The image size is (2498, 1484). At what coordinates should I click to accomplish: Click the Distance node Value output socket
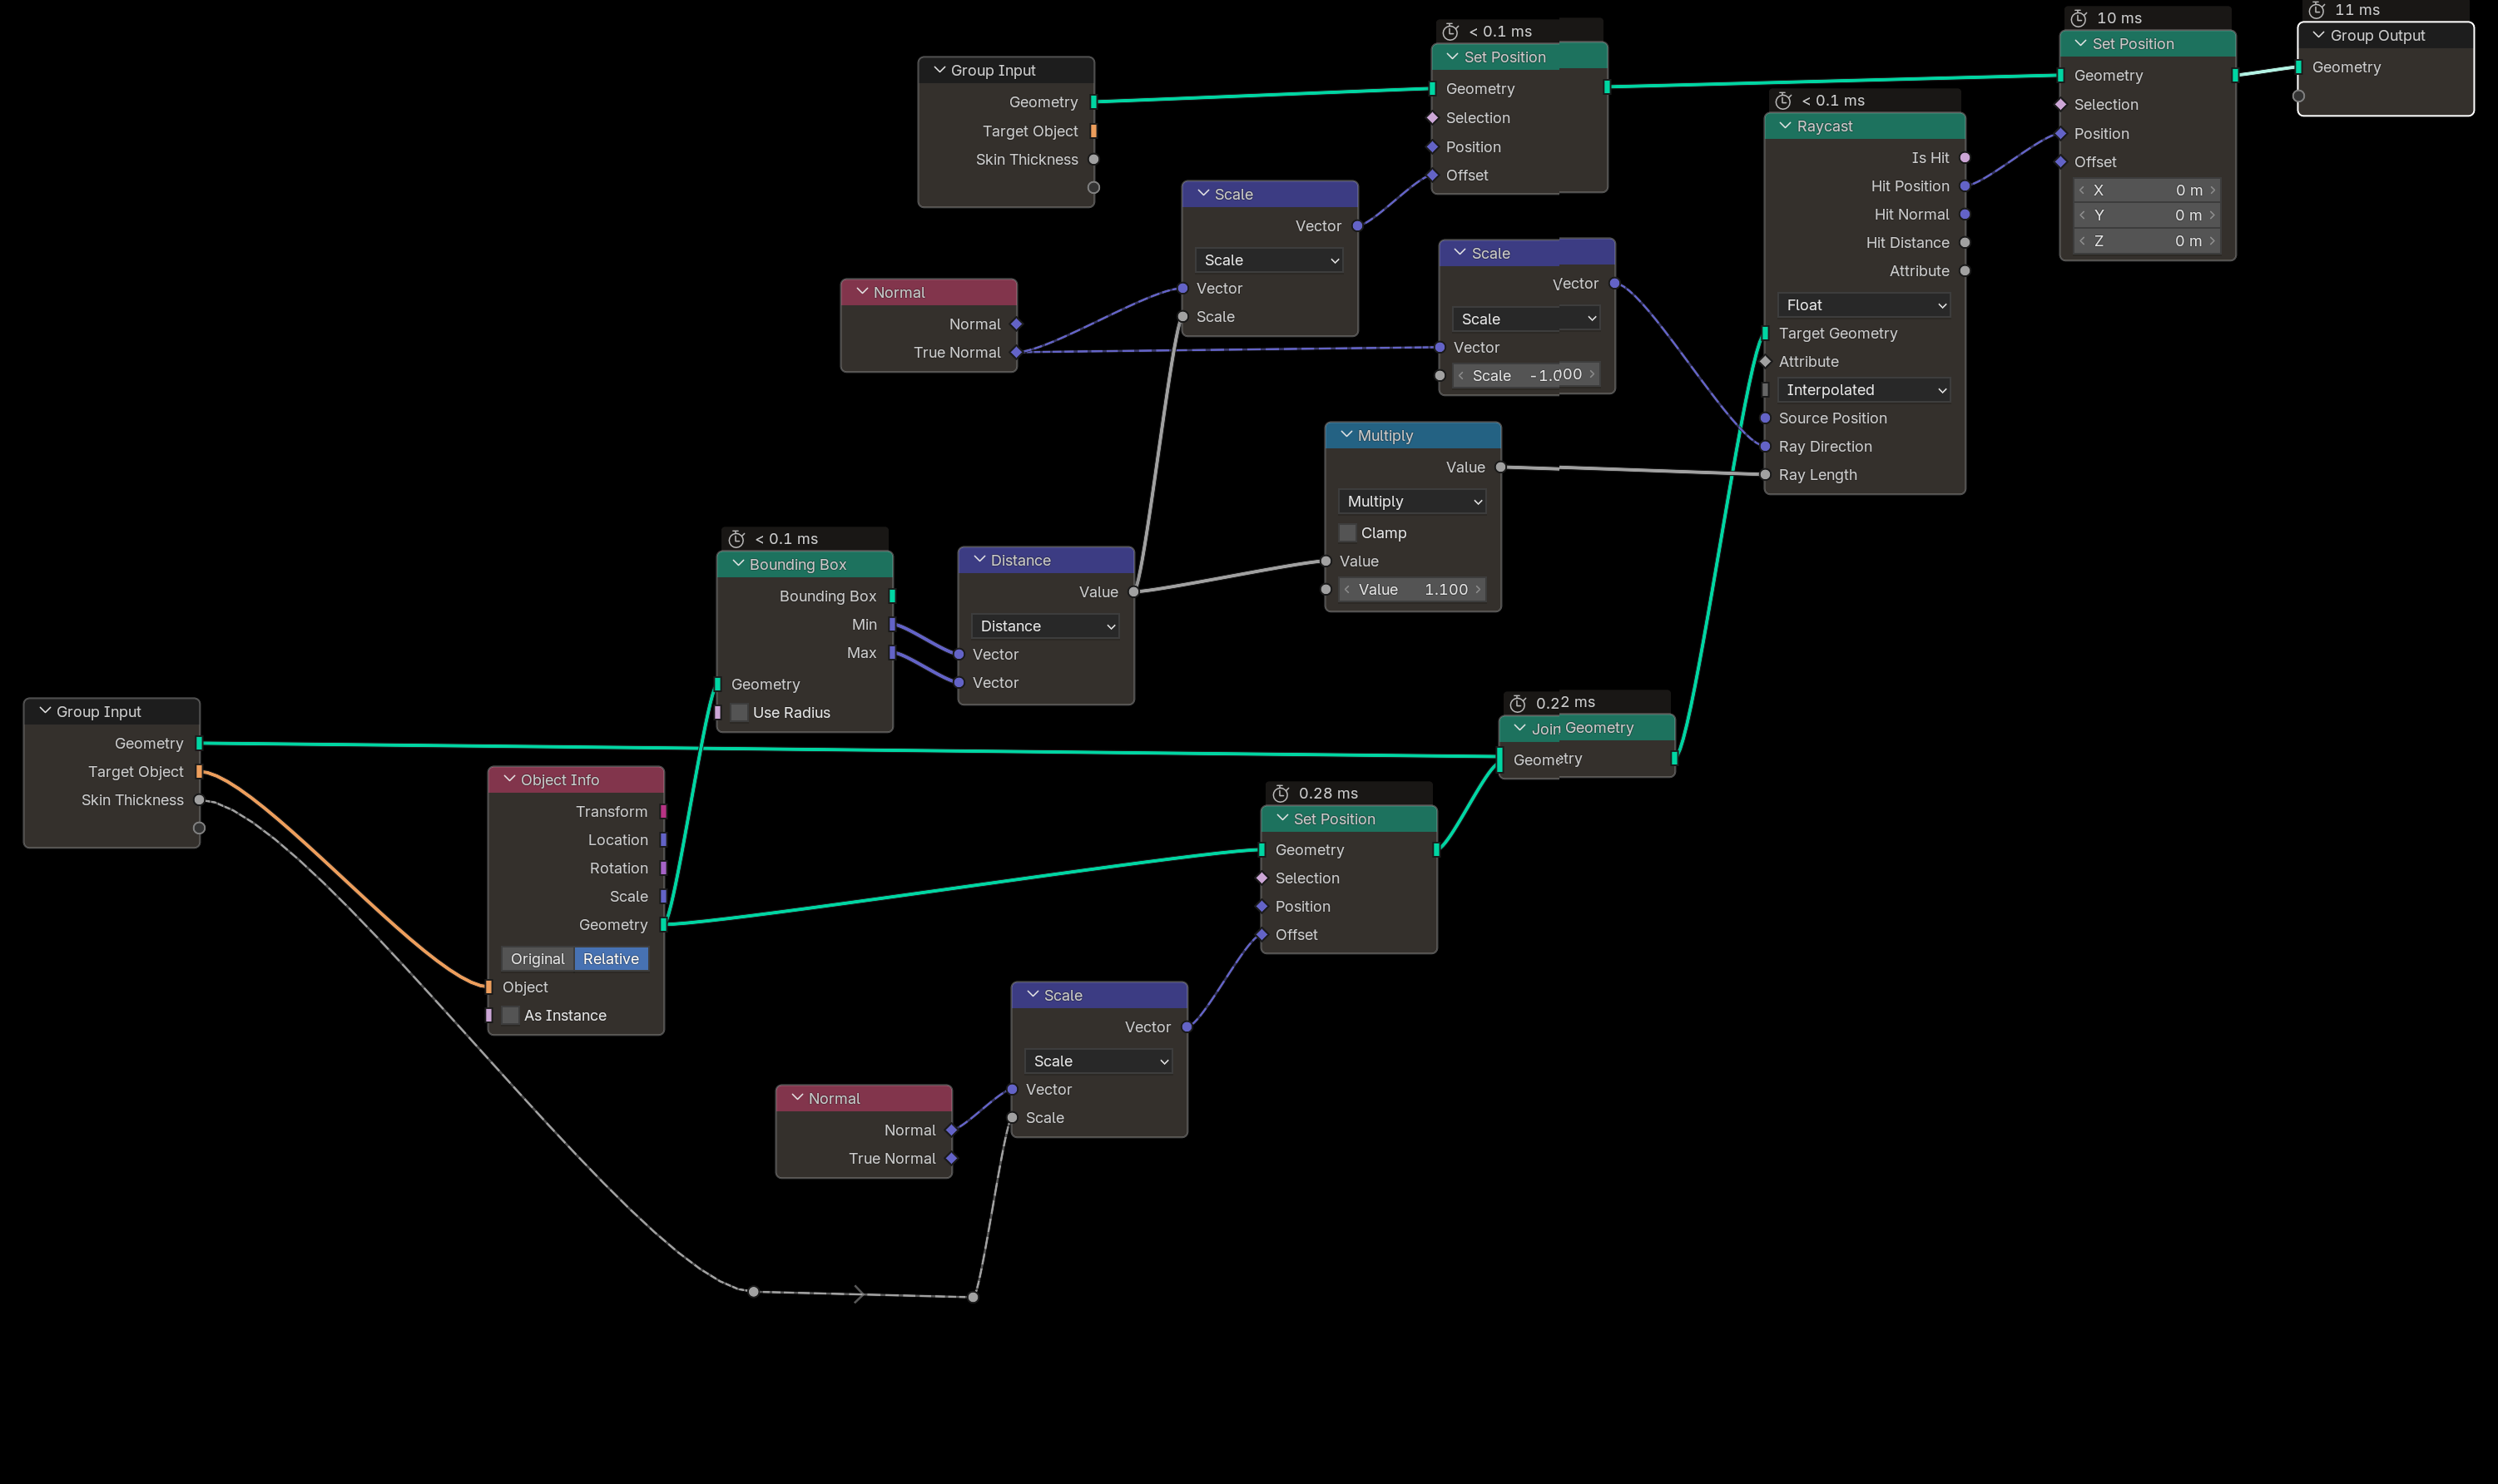pos(1134,592)
